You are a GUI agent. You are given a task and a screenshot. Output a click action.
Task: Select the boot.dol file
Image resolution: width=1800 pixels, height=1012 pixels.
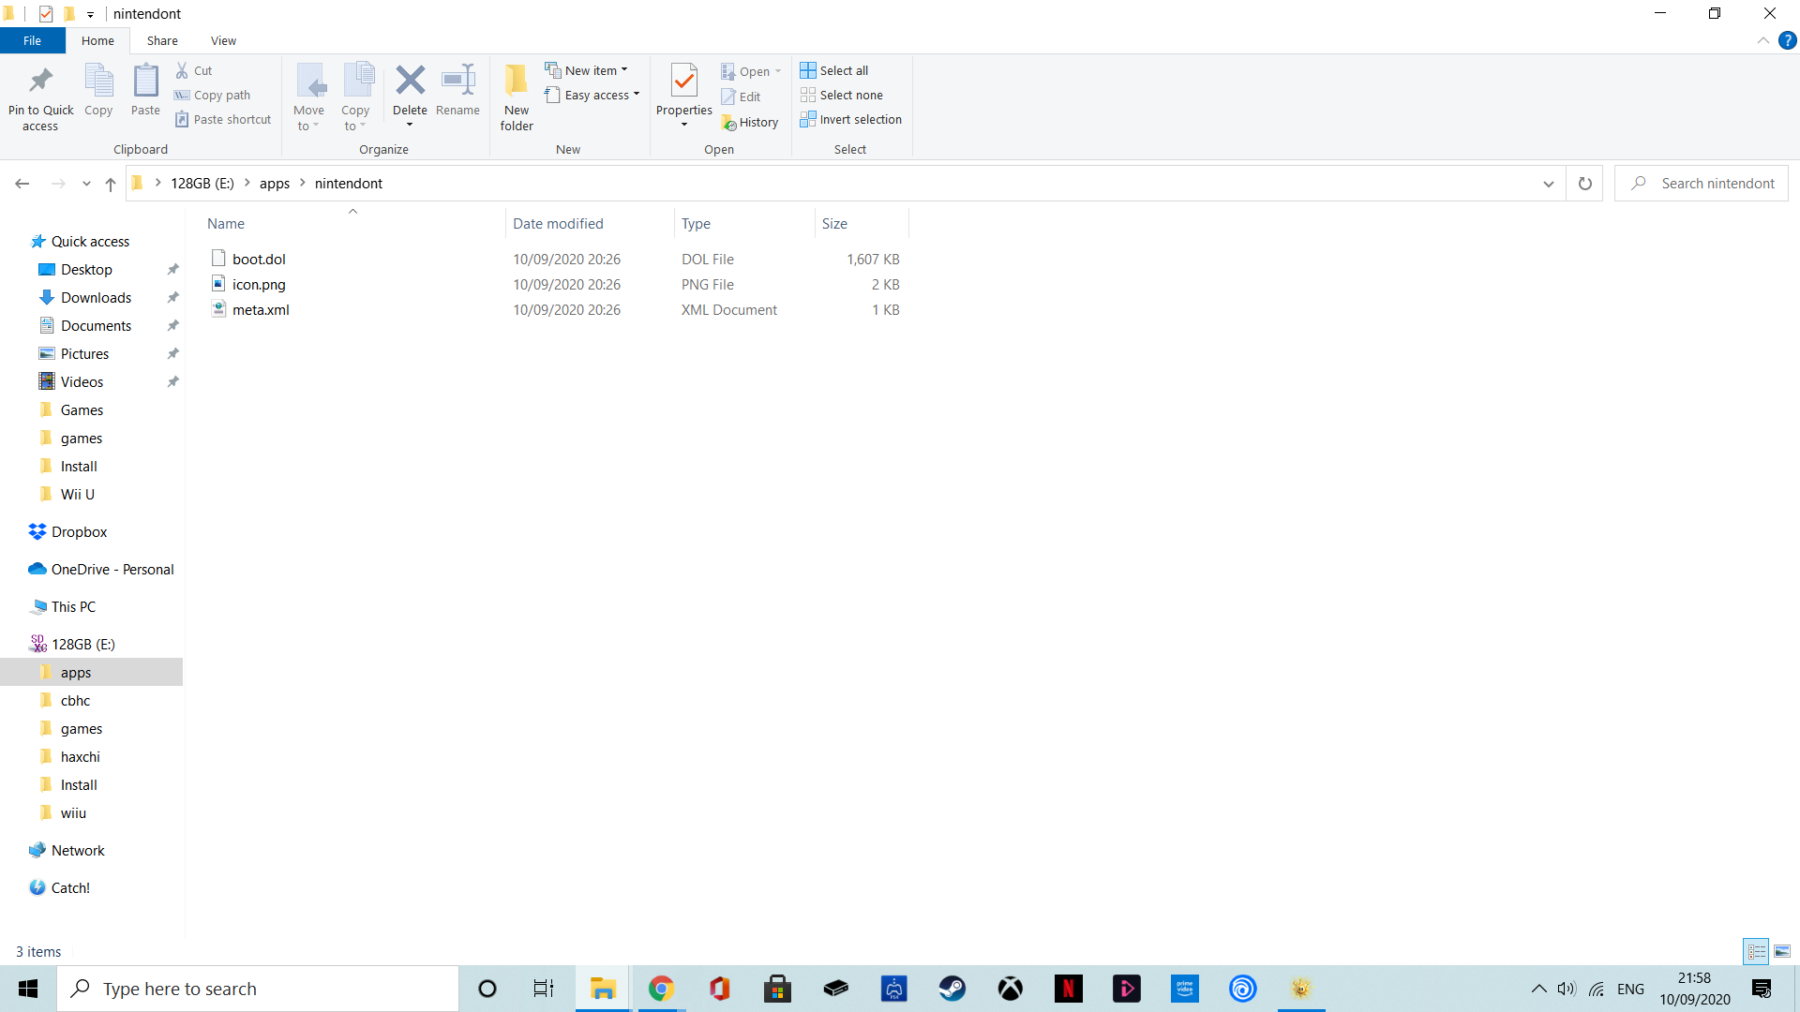click(259, 259)
